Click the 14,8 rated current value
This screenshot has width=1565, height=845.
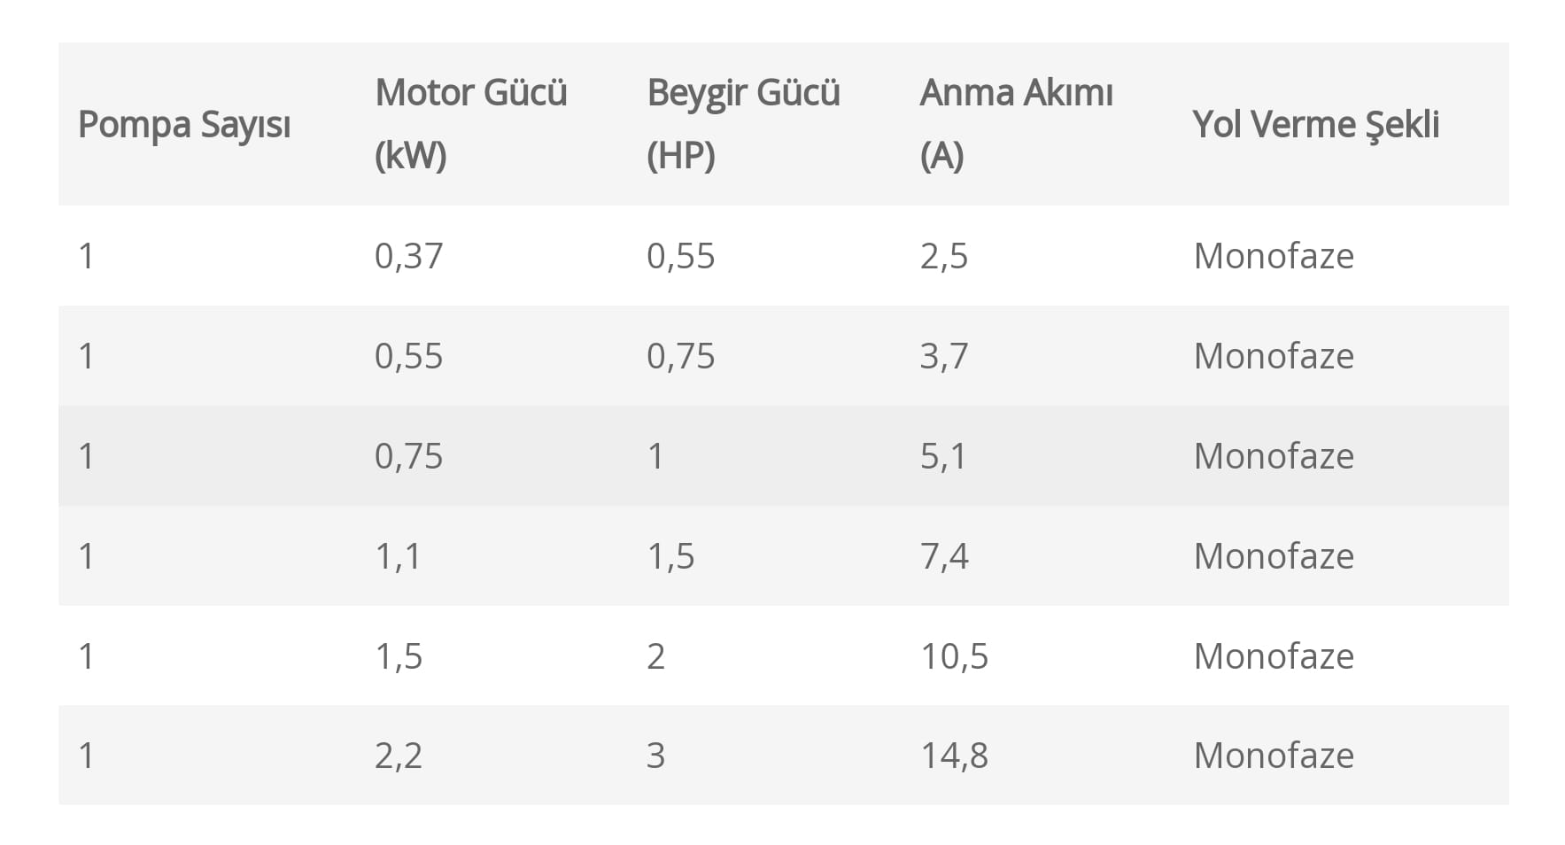[x=954, y=756]
